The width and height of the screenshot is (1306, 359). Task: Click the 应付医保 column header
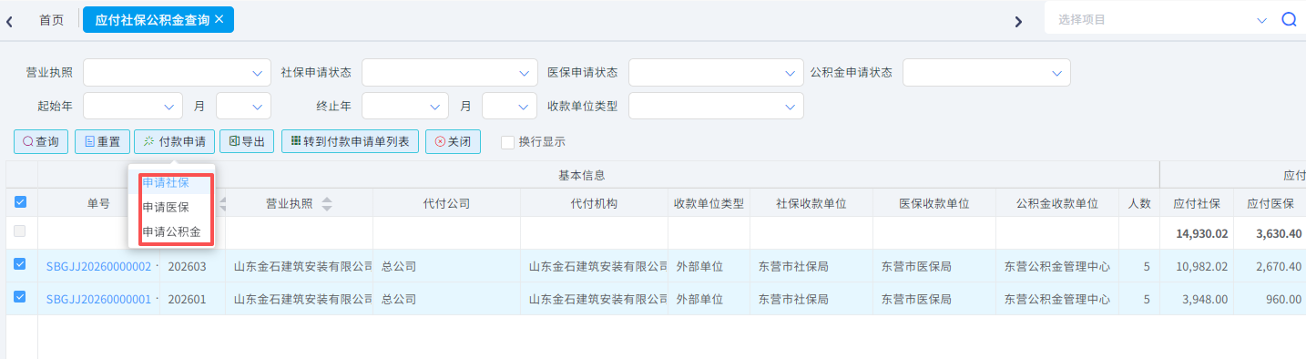1270,203
